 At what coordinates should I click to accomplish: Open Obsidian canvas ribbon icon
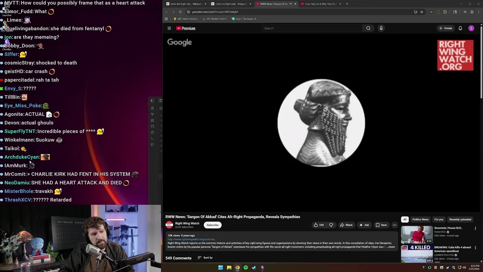pos(152,120)
